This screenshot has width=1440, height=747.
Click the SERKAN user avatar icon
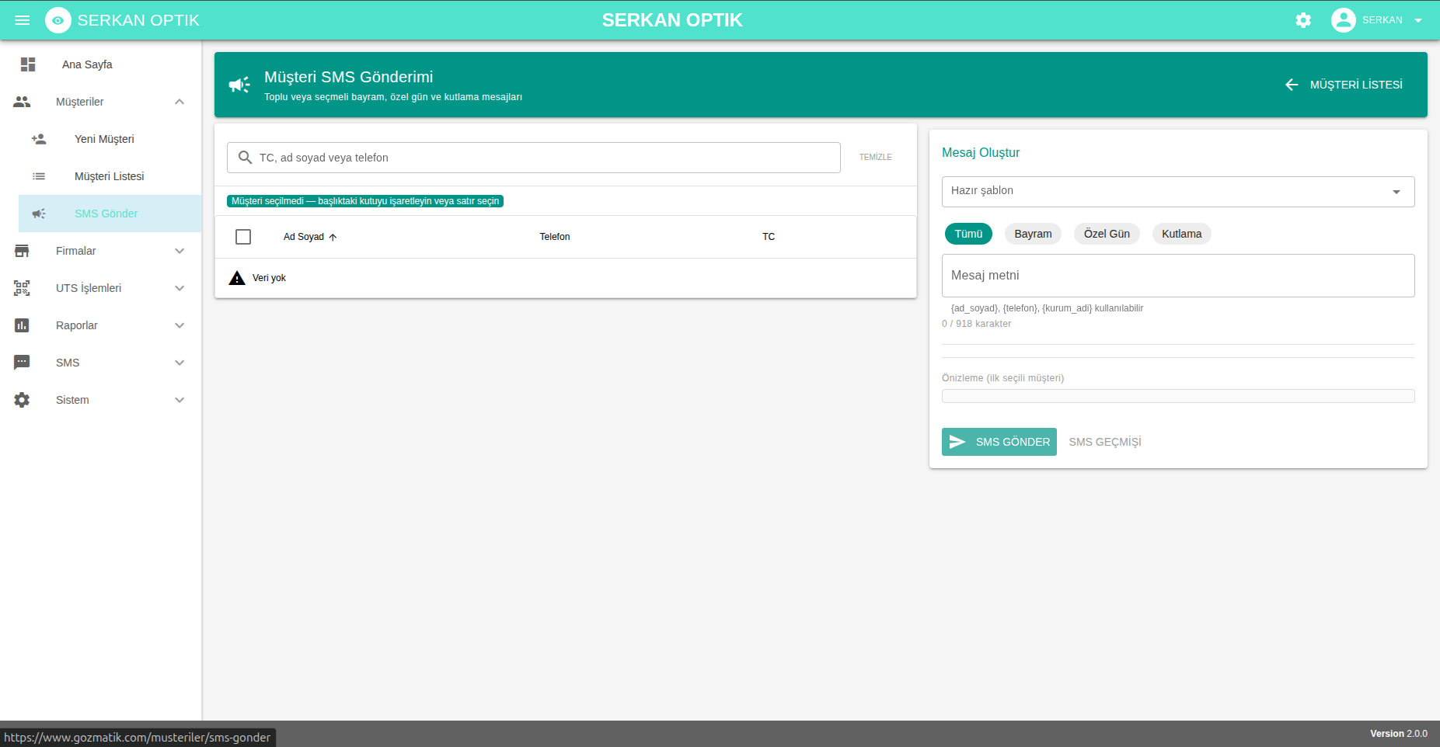click(1343, 20)
